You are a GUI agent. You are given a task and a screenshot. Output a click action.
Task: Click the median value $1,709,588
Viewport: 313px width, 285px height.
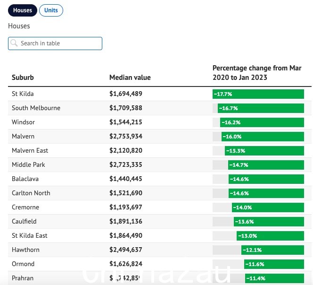(126, 108)
